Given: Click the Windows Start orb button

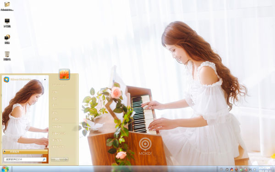Looking at the screenshot, I should pyautogui.click(x=5, y=169).
